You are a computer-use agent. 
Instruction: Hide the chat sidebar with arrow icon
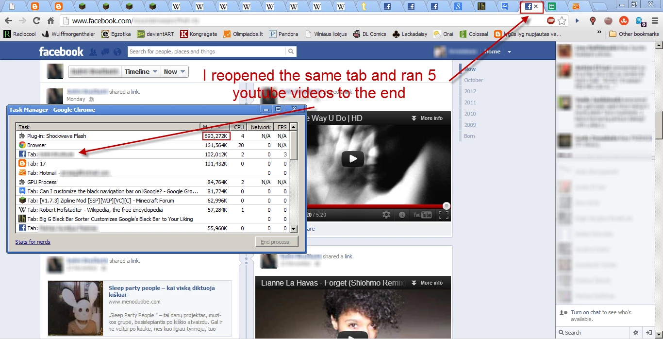pos(648,333)
